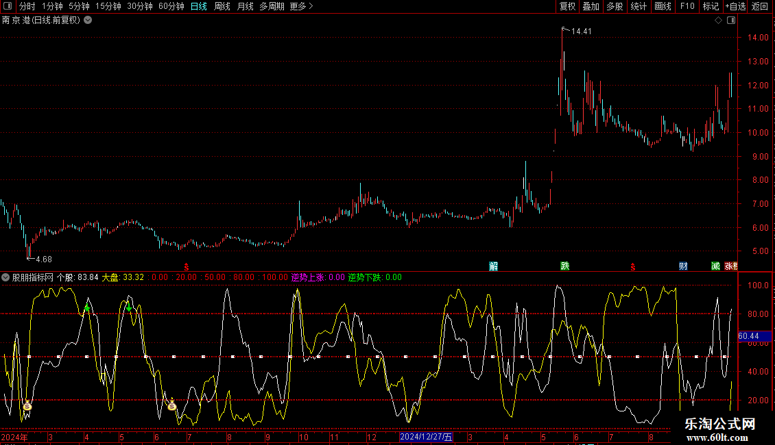Click the red S signal near month 7
The image size is (775, 445).
pos(187,267)
